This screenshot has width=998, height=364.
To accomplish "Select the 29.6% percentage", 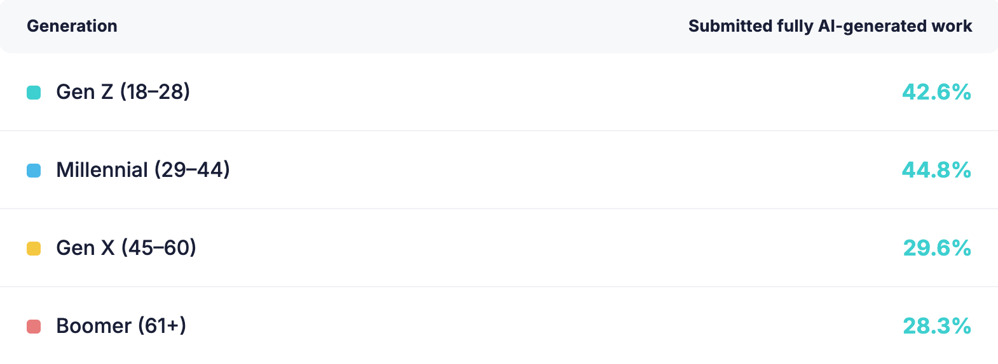I will (937, 249).
